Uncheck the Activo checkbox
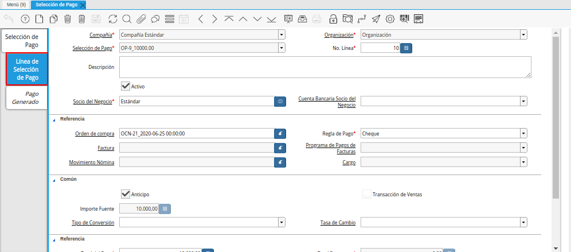Image resolution: width=571 pixels, height=252 pixels. coord(126,87)
